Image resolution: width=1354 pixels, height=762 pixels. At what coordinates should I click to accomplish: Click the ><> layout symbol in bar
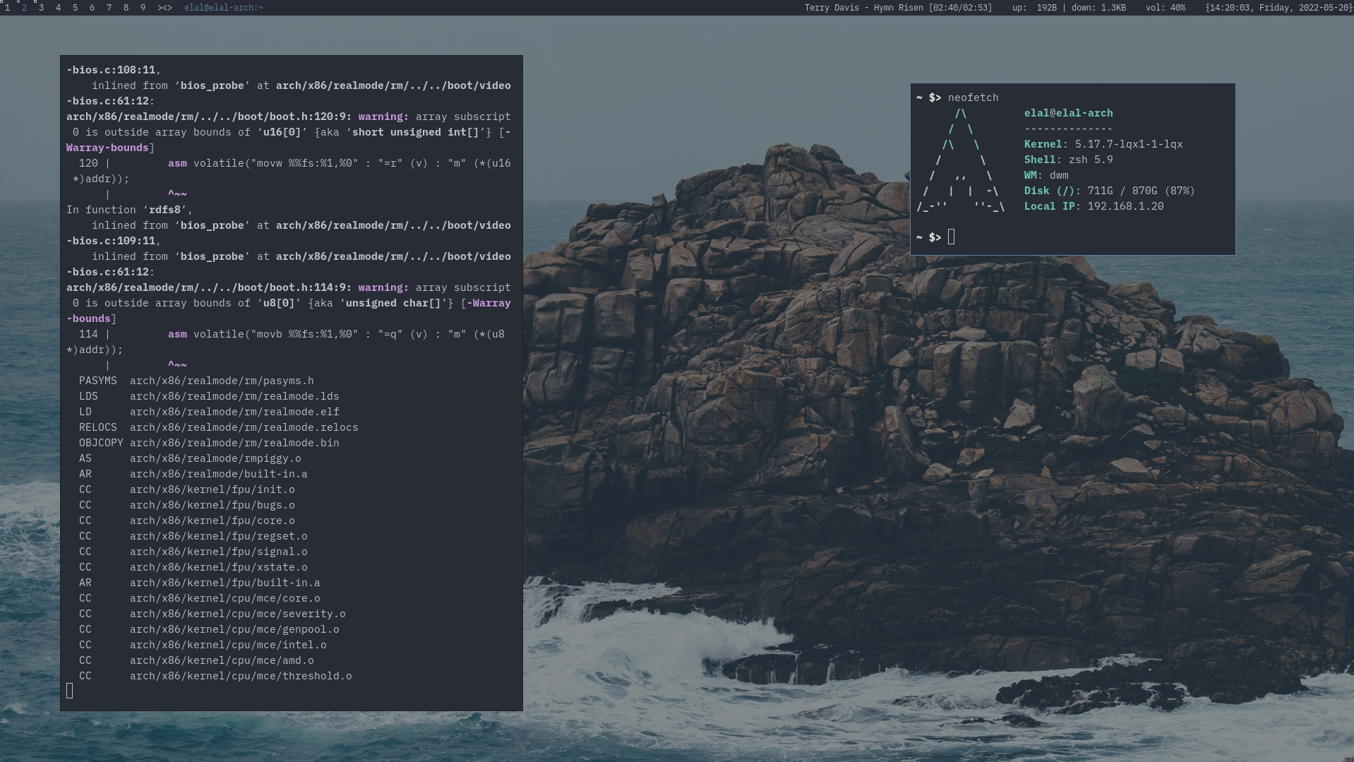pyautogui.click(x=164, y=8)
